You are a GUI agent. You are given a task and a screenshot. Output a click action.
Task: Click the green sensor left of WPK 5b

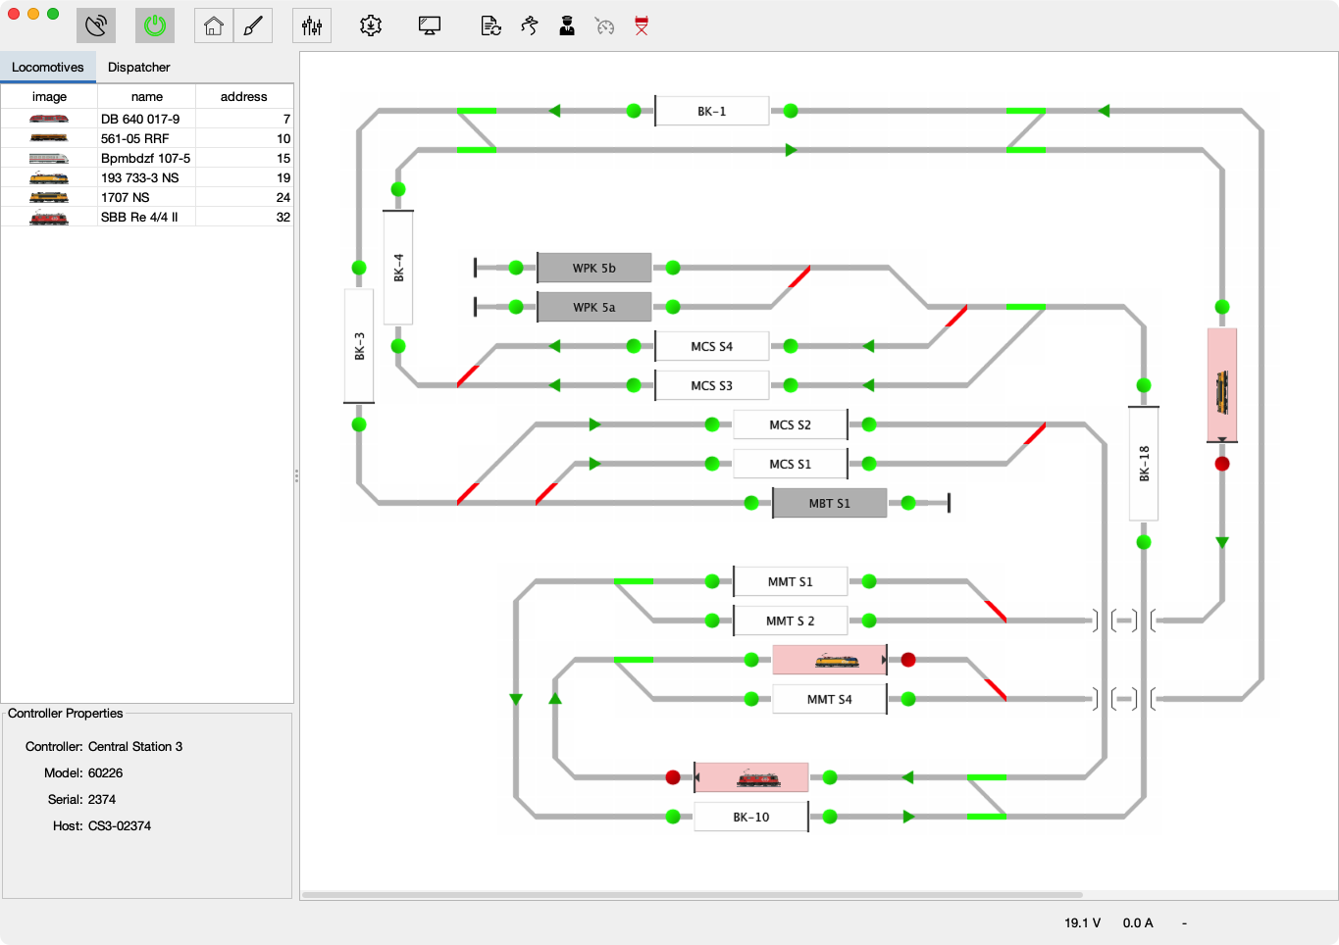coord(516,268)
